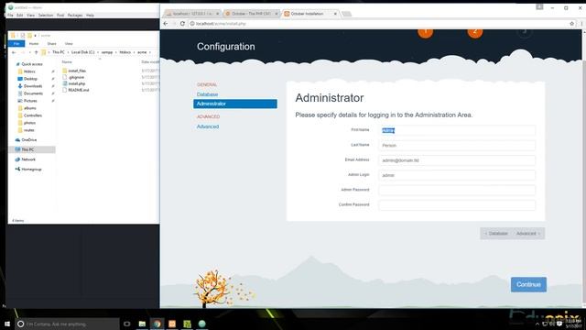Open Documents under Quick access
Image resolution: width=586 pixels, height=330 pixels.
33,93
